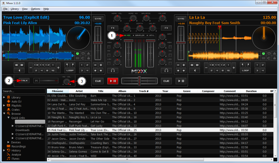Expand the Devices tree node
This screenshot has height=163, width=279.
pos(8,142)
